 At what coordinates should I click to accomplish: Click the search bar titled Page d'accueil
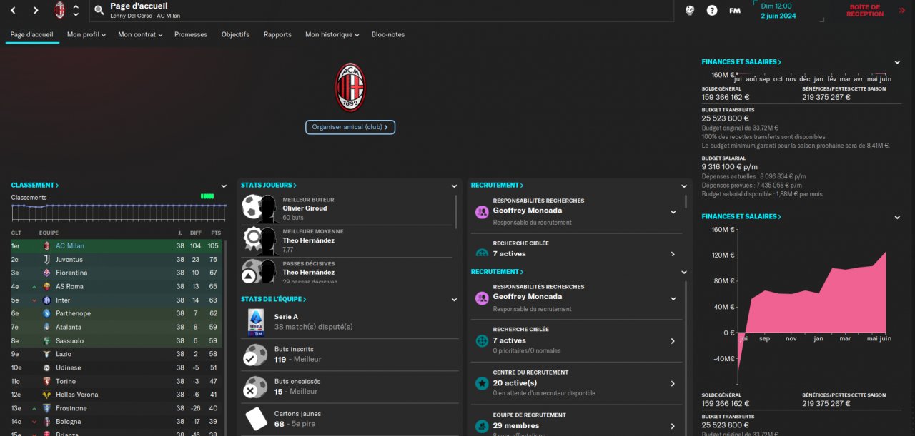pyautogui.click(x=382, y=10)
